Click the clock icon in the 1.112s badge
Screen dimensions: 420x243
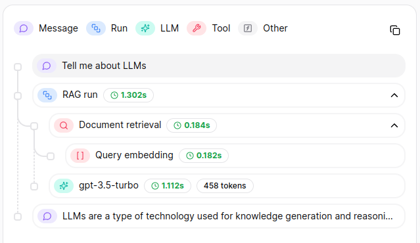155,186
